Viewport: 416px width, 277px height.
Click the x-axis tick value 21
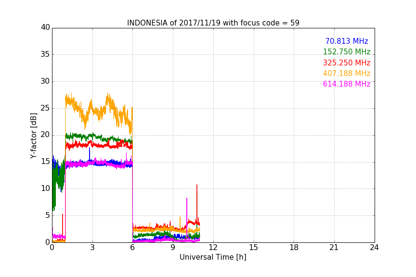(x=334, y=248)
